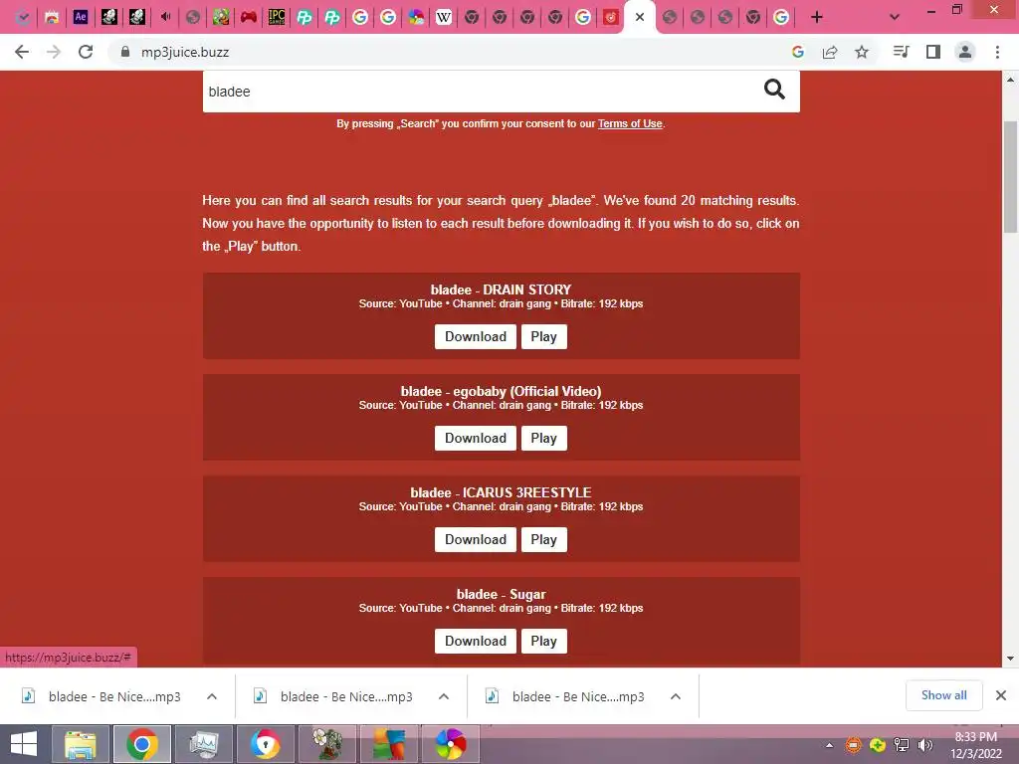Click the green plus tray icon

point(878,745)
